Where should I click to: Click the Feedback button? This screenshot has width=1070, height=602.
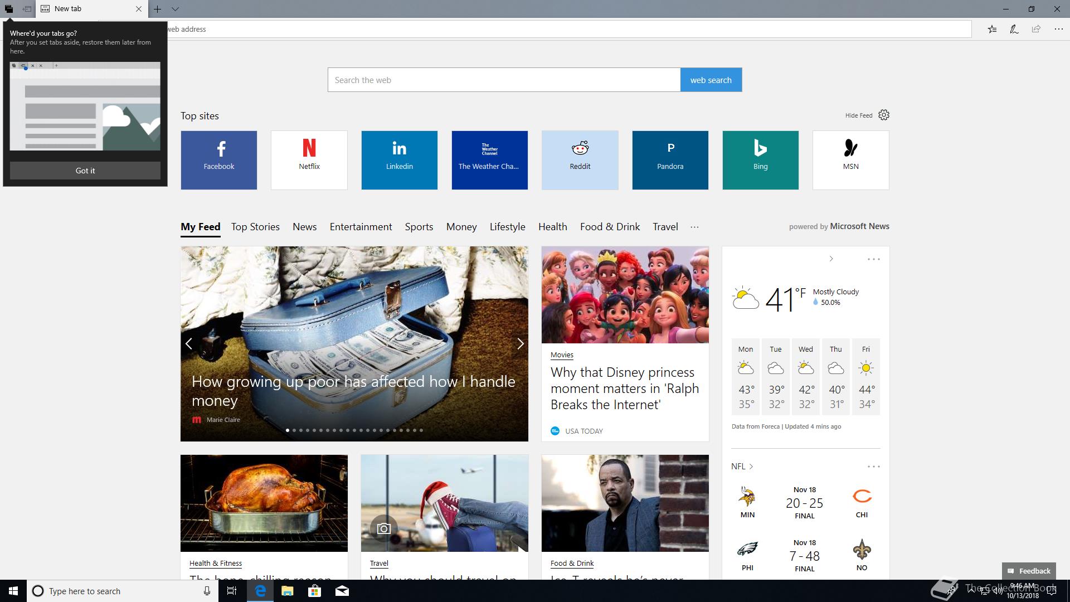1029,571
